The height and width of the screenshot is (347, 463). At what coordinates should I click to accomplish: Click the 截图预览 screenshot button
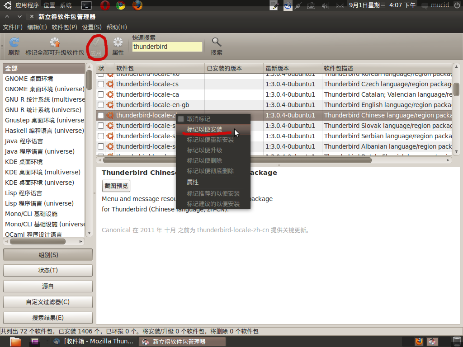[x=116, y=186]
